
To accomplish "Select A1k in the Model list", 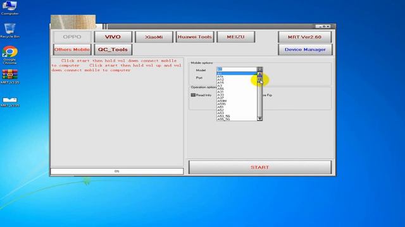I will coord(237,77).
